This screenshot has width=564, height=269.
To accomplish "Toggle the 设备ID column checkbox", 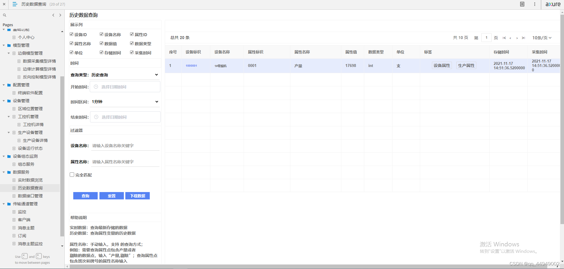I will click(71, 34).
